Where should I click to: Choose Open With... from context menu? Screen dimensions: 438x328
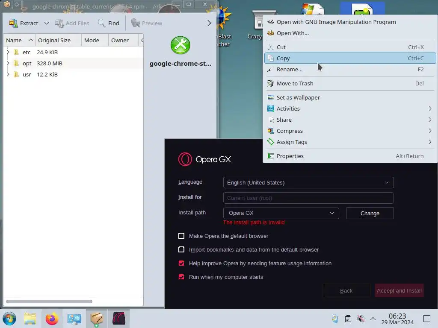click(x=350, y=33)
